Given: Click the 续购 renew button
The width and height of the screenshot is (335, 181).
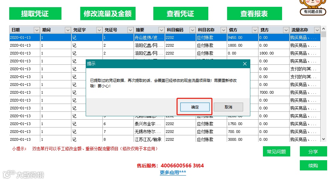Looking at the screenshot, I should (x=313, y=165).
